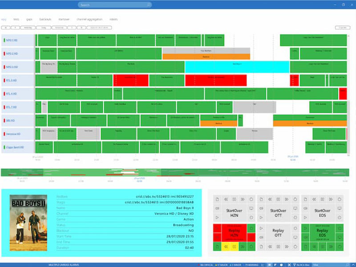Open the NPO 1 HD channel link
Screen dimensions: 356x267
(x=12, y=40)
